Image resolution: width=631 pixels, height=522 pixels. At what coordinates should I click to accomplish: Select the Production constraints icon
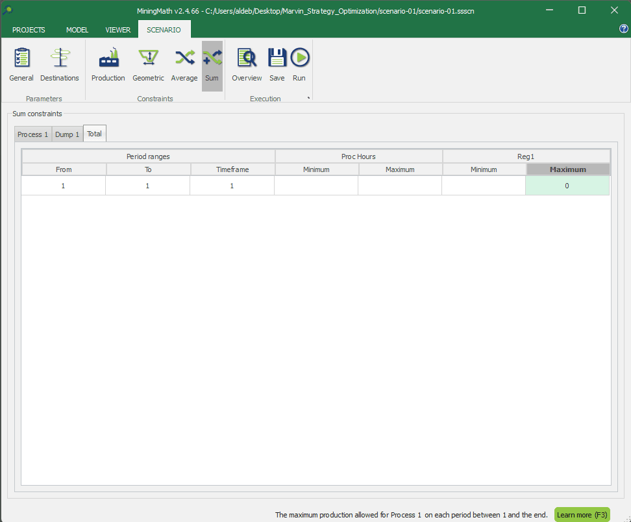108,65
